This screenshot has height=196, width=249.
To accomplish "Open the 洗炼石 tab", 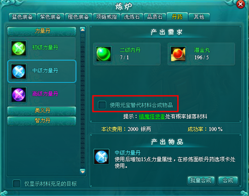I will click(132, 17).
